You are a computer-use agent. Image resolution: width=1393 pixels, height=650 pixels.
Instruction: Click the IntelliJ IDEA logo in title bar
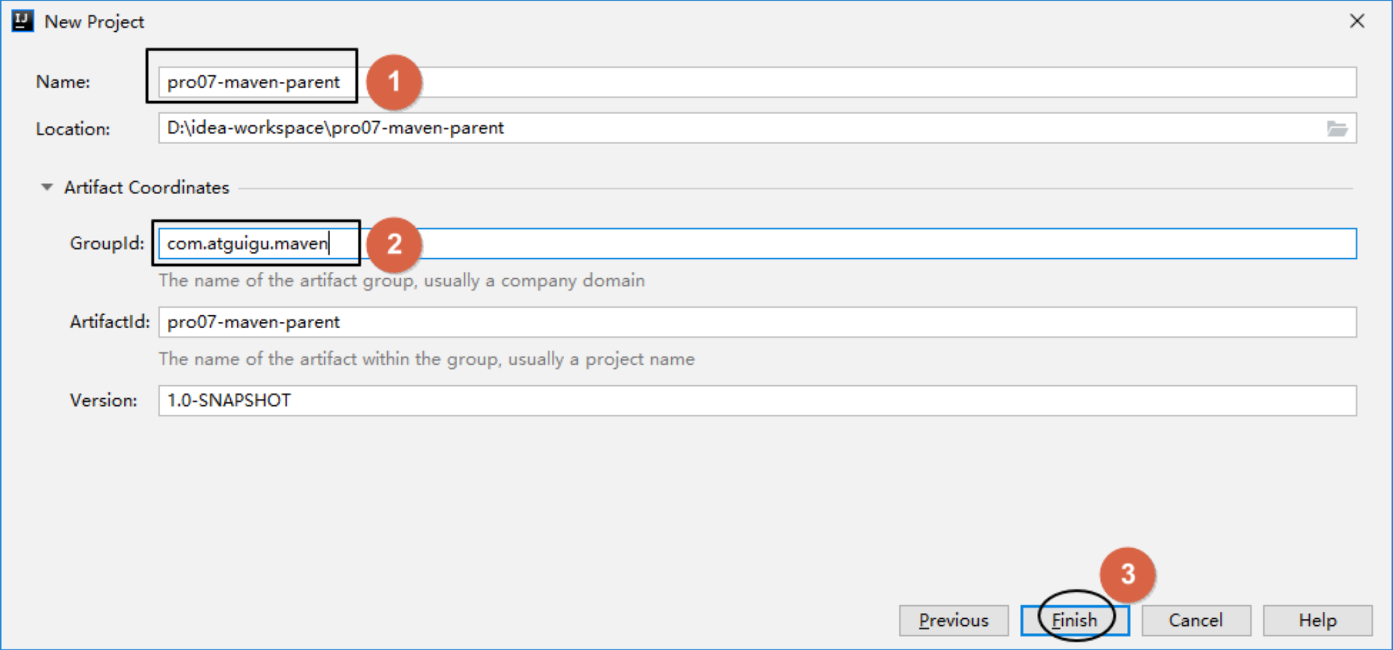click(x=22, y=21)
